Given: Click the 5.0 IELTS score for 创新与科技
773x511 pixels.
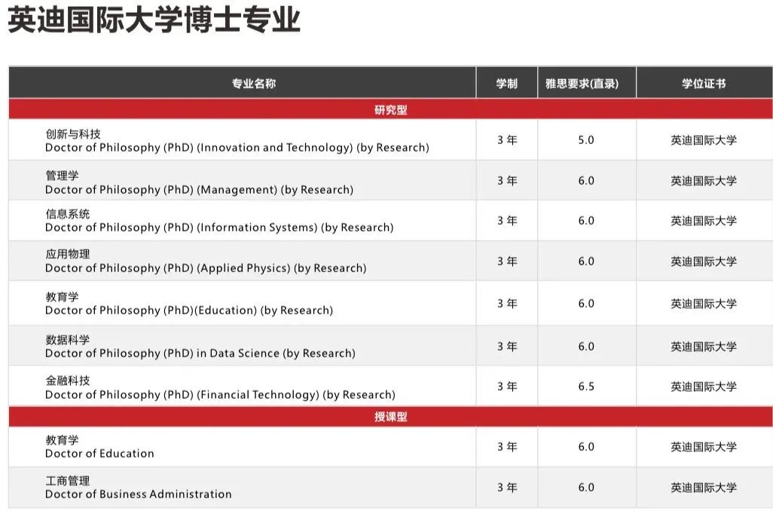Looking at the screenshot, I should click(x=586, y=140).
